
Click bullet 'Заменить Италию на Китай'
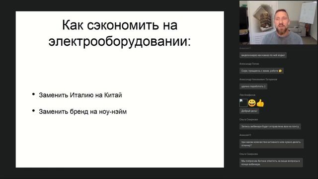click(x=80, y=95)
